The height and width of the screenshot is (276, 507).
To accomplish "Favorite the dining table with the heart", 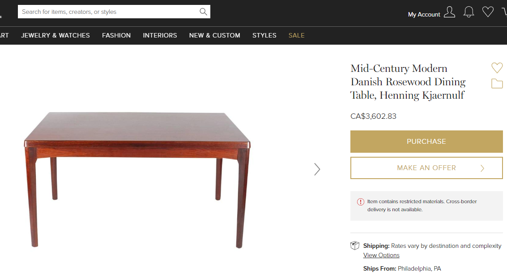I will (x=497, y=68).
